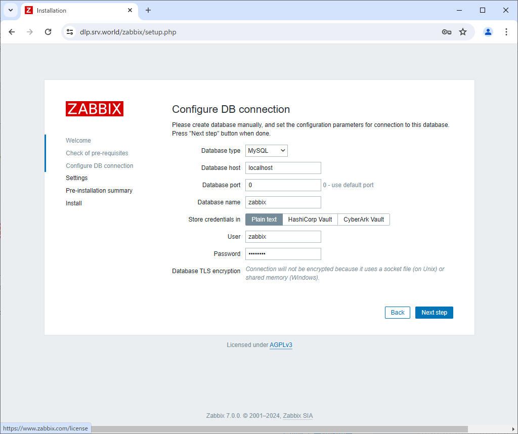The width and height of the screenshot is (518, 434).
Task: Open the AGPLv3 license link
Action: 281,345
